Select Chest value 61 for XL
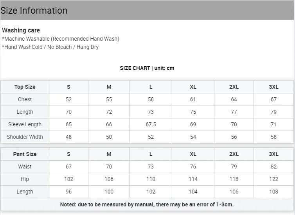The width and height of the screenshot is (295, 215). (193, 99)
